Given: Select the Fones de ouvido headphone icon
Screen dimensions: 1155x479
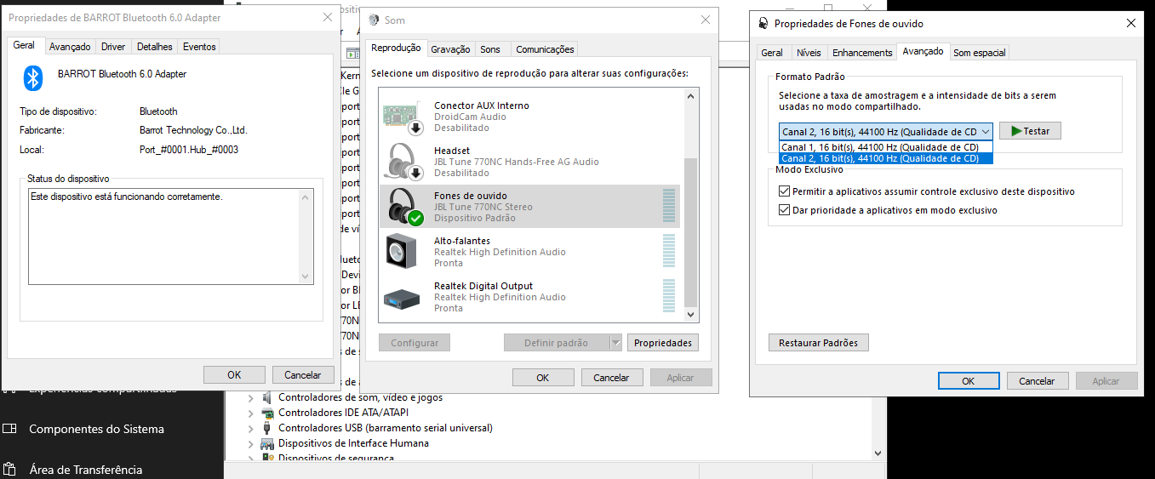Looking at the screenshot, I should [x=403, y=207].
